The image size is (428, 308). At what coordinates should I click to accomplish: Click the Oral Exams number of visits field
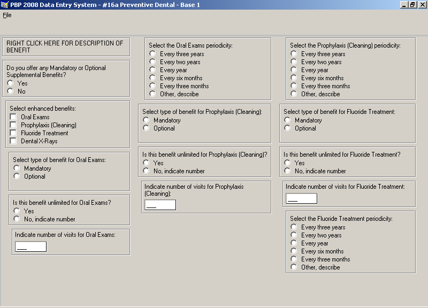[x=31, y=247]
